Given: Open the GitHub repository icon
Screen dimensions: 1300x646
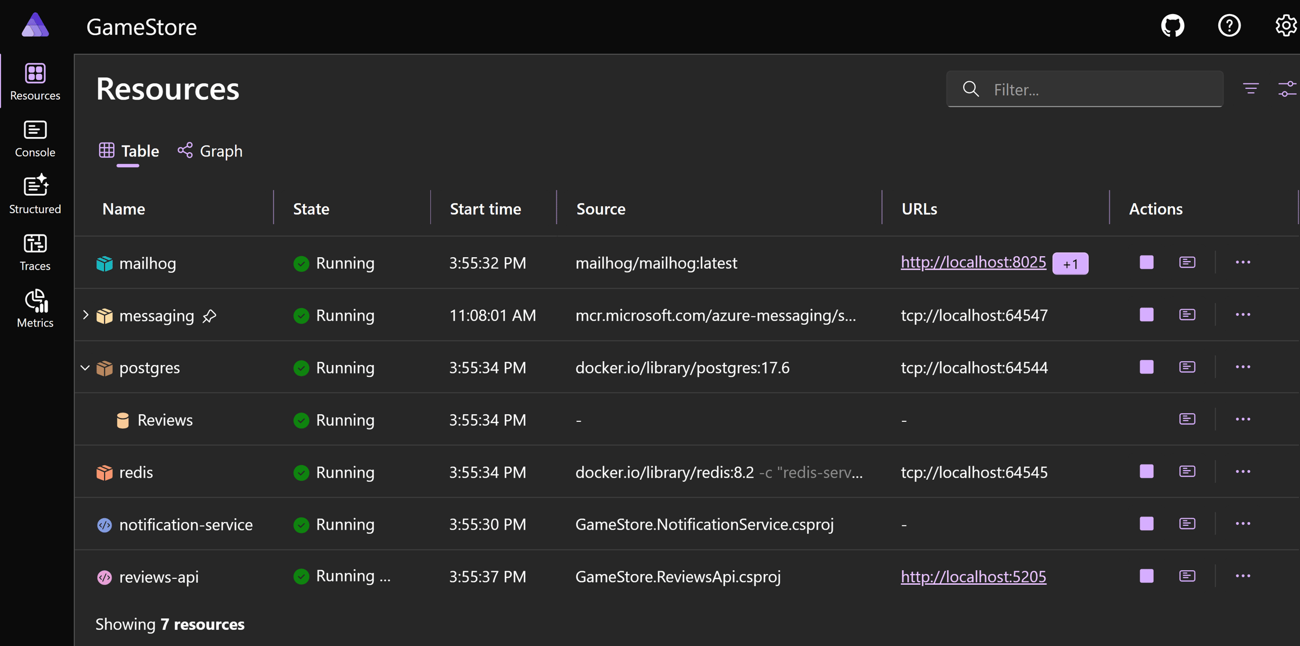Looking at the screenshot, I should point(1173,25).
